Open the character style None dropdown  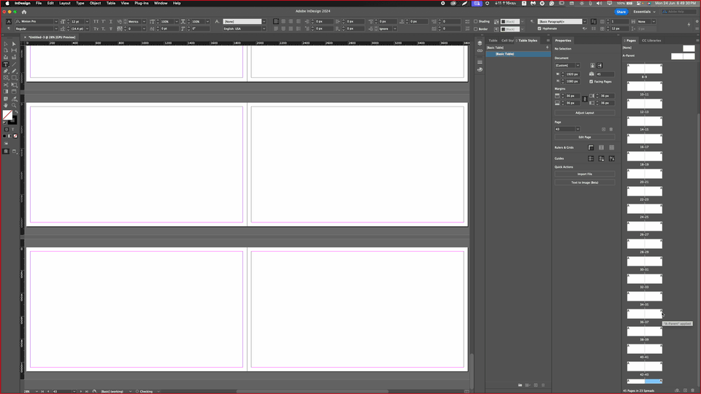(264, 21)
